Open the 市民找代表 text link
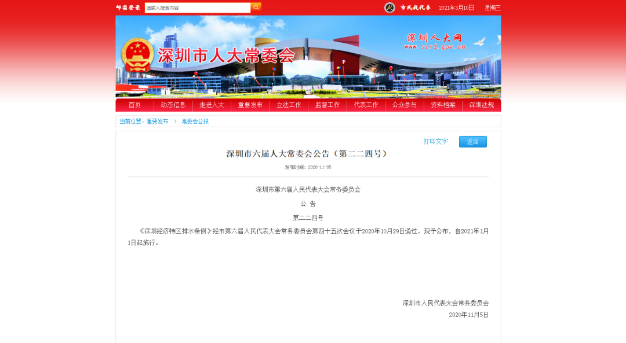Viewport: 626px width, 343px height. 416,8
